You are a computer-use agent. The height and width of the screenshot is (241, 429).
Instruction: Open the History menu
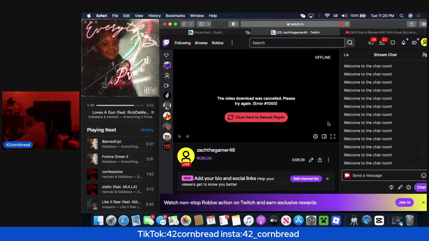tap(155, 16)
